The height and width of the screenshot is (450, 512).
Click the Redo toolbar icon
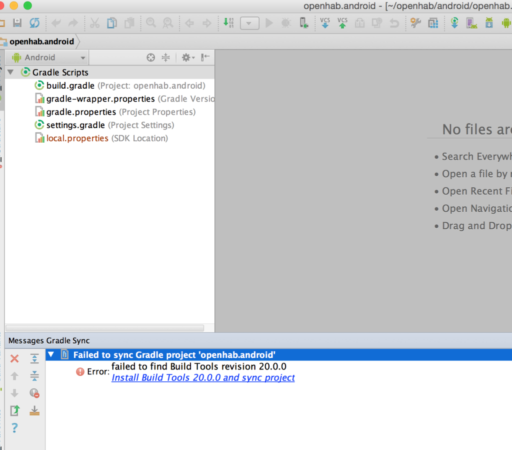tap(73, 23)
